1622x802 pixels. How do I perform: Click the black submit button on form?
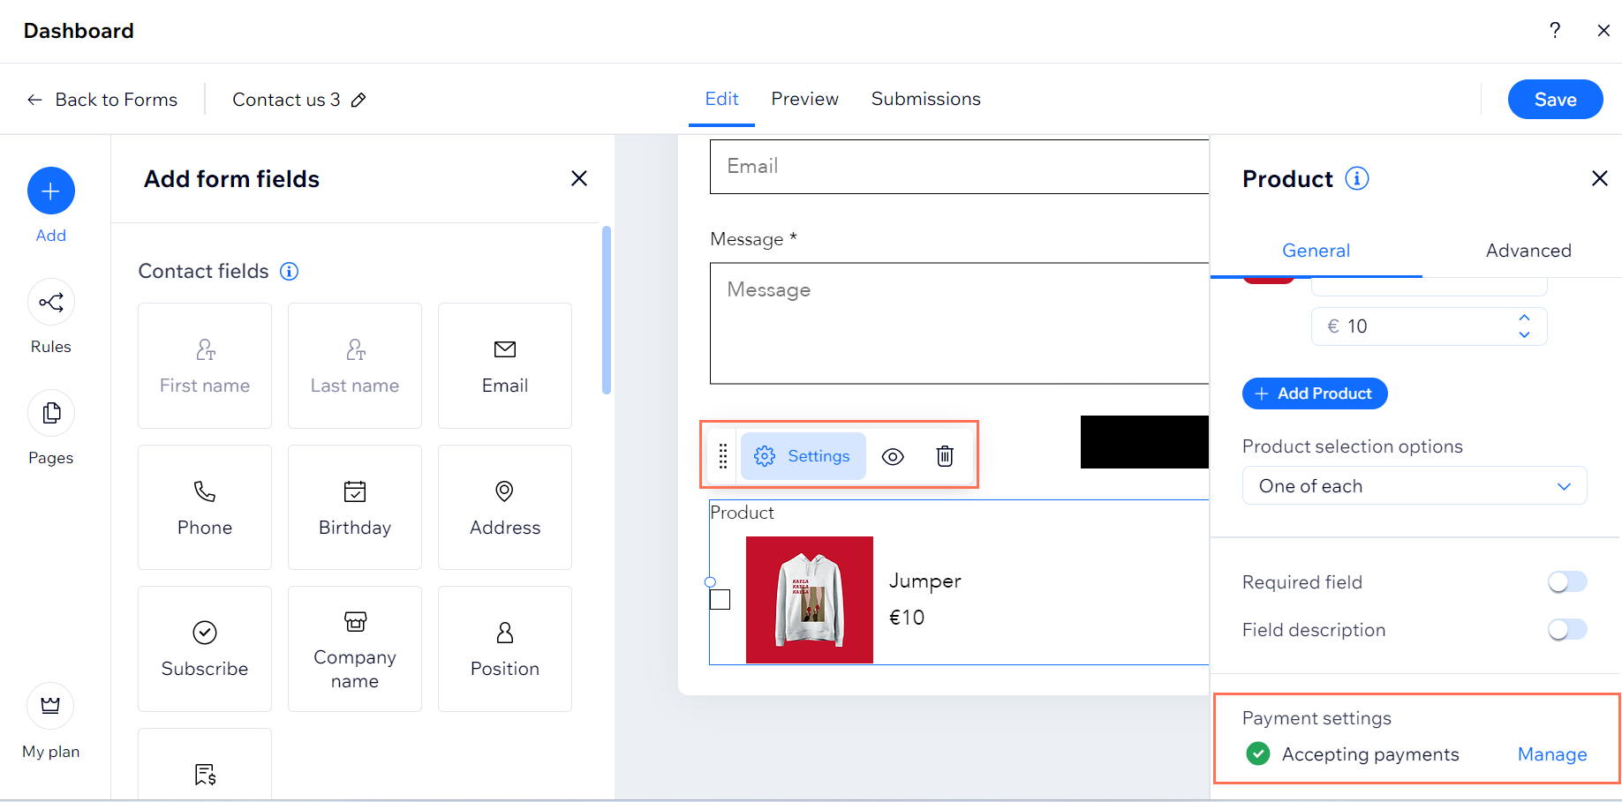tap(1144, 442)
